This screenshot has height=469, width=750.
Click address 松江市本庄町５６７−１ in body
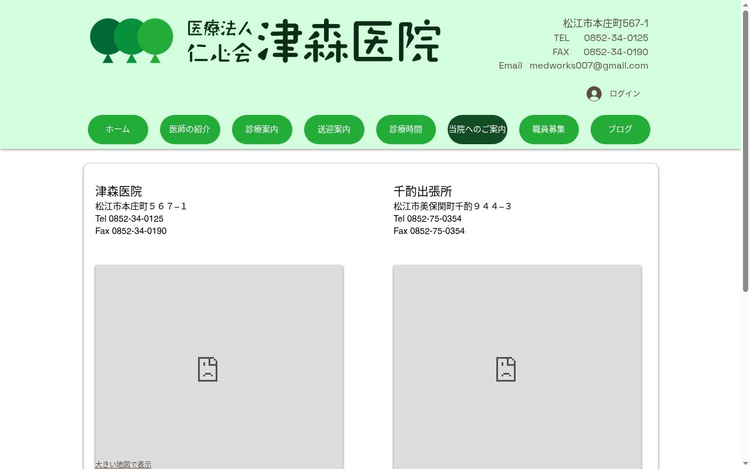141,206
